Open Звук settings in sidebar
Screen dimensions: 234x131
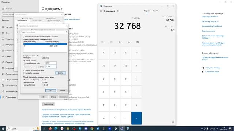[x=7, y=33]
